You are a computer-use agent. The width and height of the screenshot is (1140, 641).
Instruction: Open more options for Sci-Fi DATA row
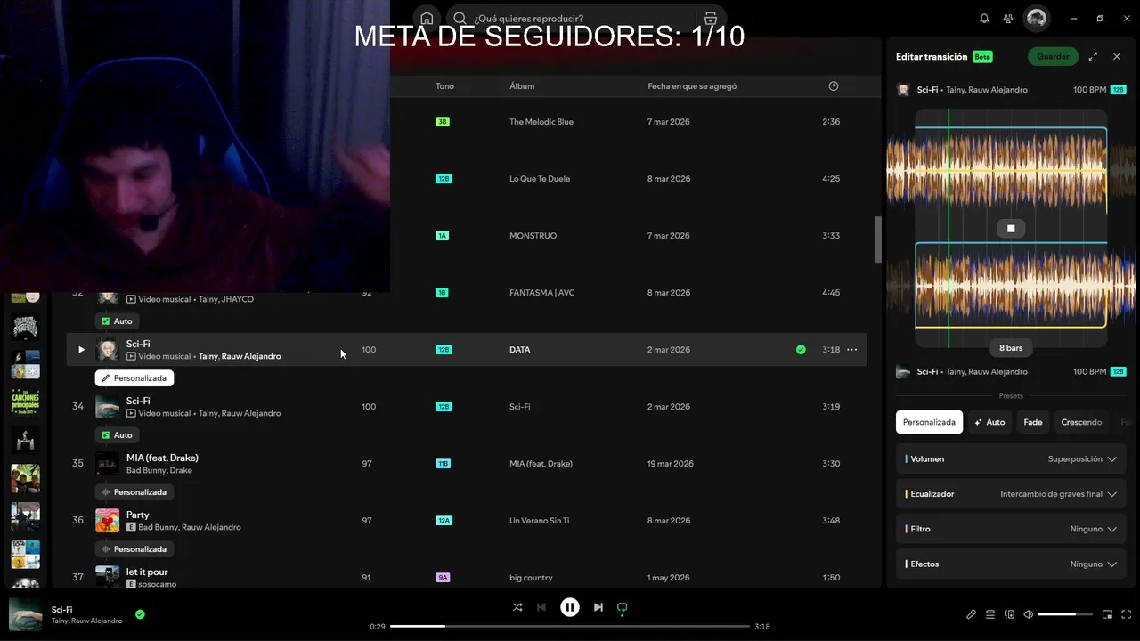[851, 350]
